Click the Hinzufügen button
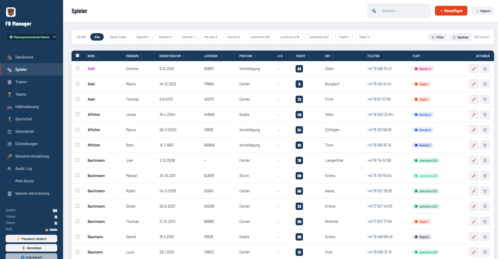The width and height of the screenshot is (498, 259). pos(451,11)
